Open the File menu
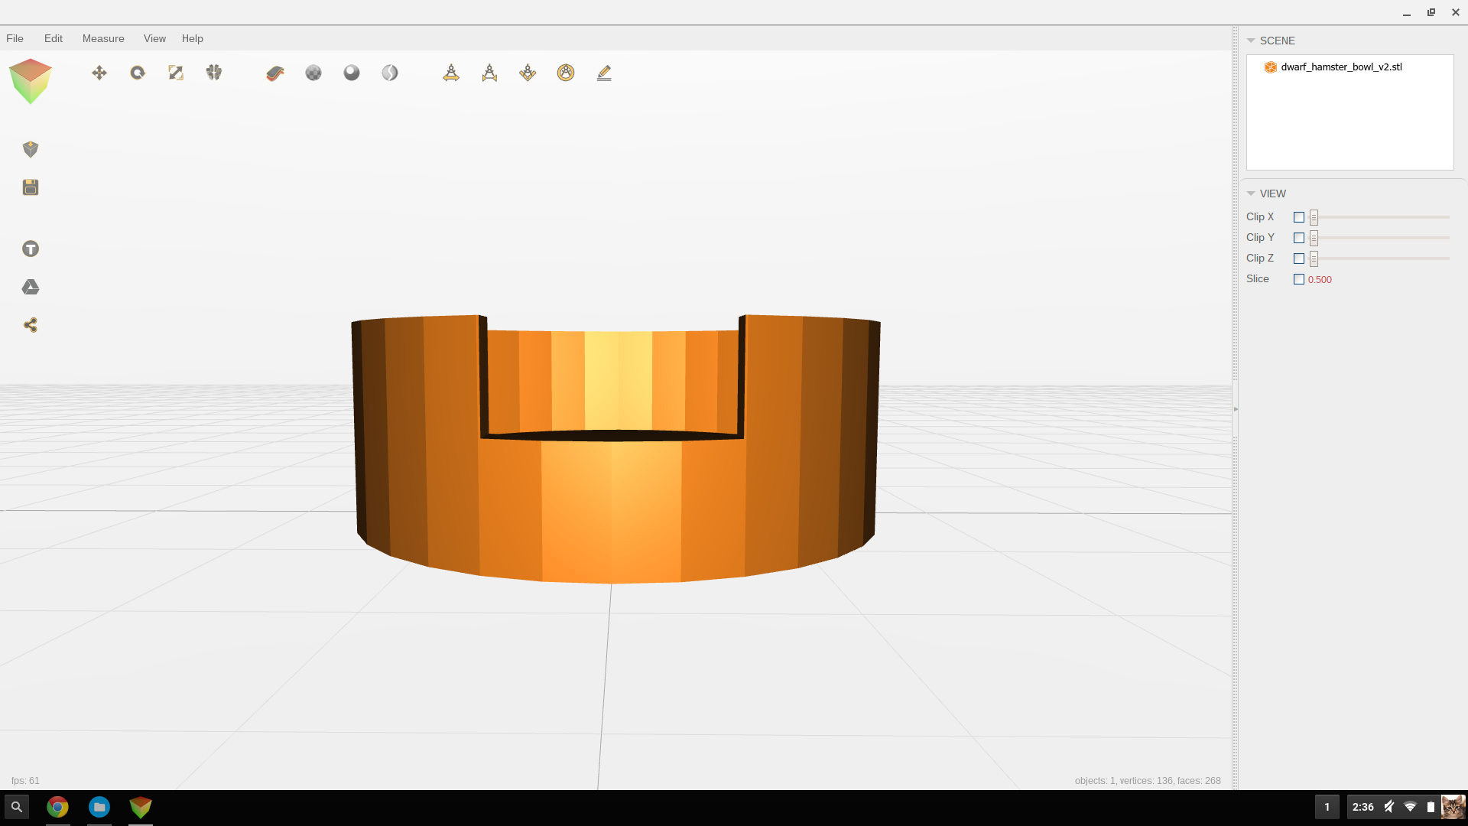 (15, 38)
